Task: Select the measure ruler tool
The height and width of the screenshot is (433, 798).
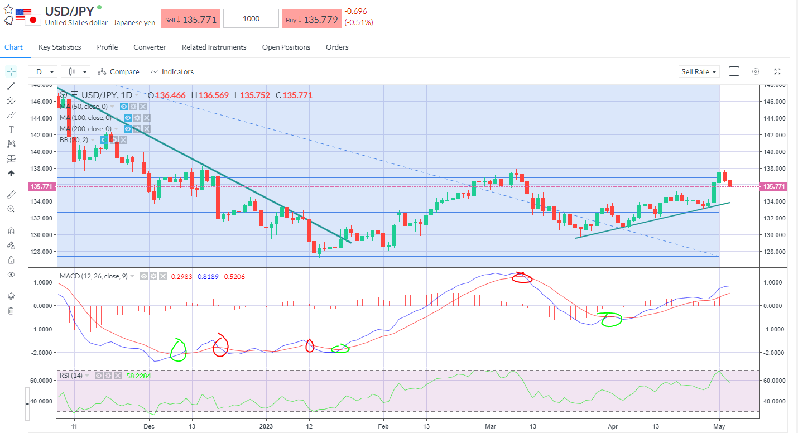Action: (11, 194)
